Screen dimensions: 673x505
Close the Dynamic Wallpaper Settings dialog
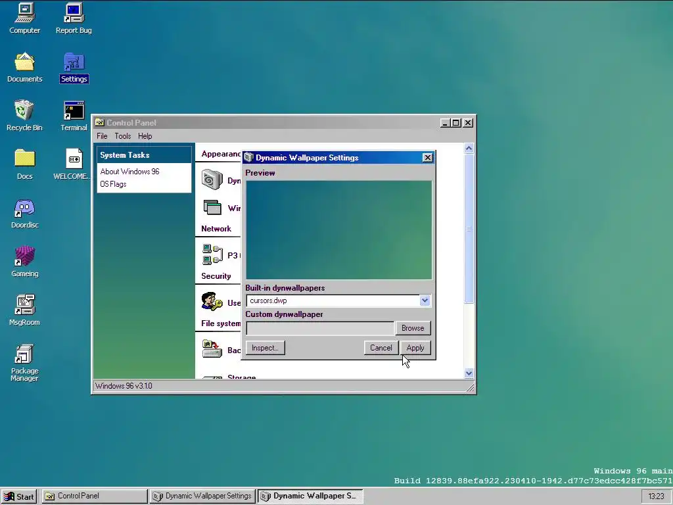coord(427,158)
